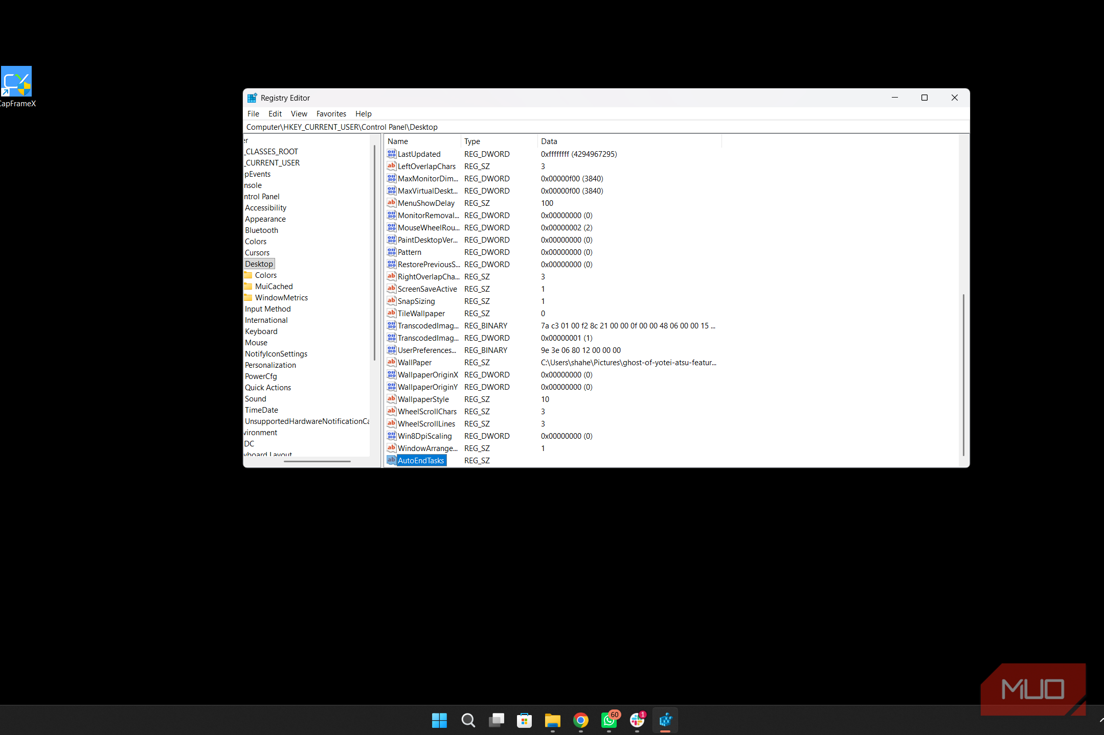Select the NotifyIconSettings key

pos(276,354)
